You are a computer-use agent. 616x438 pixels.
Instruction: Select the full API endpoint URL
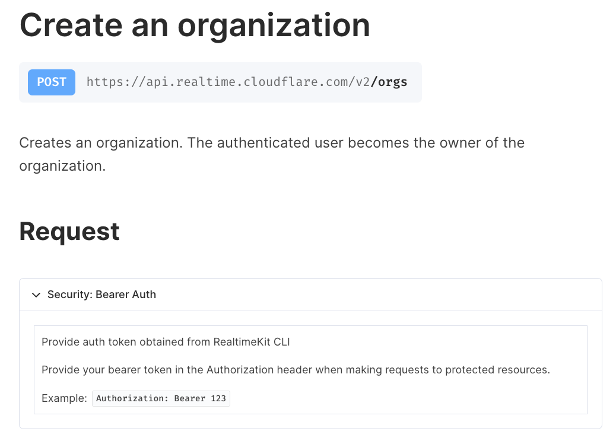coord(247,82)
